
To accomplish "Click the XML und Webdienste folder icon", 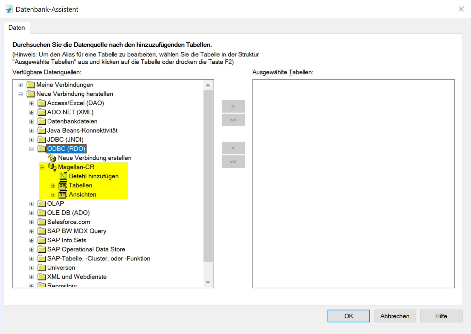I will coord(41,277).
